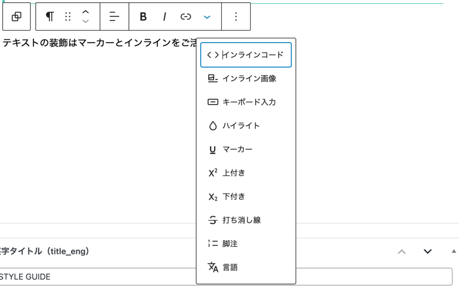This screenshot has height=302, width=459.
Task: Move block down with the down arrow
Action: tap(86, 22)
